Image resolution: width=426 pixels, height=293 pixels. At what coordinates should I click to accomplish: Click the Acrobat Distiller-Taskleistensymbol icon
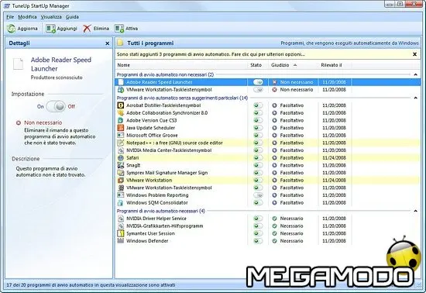(x=121, y=105)
